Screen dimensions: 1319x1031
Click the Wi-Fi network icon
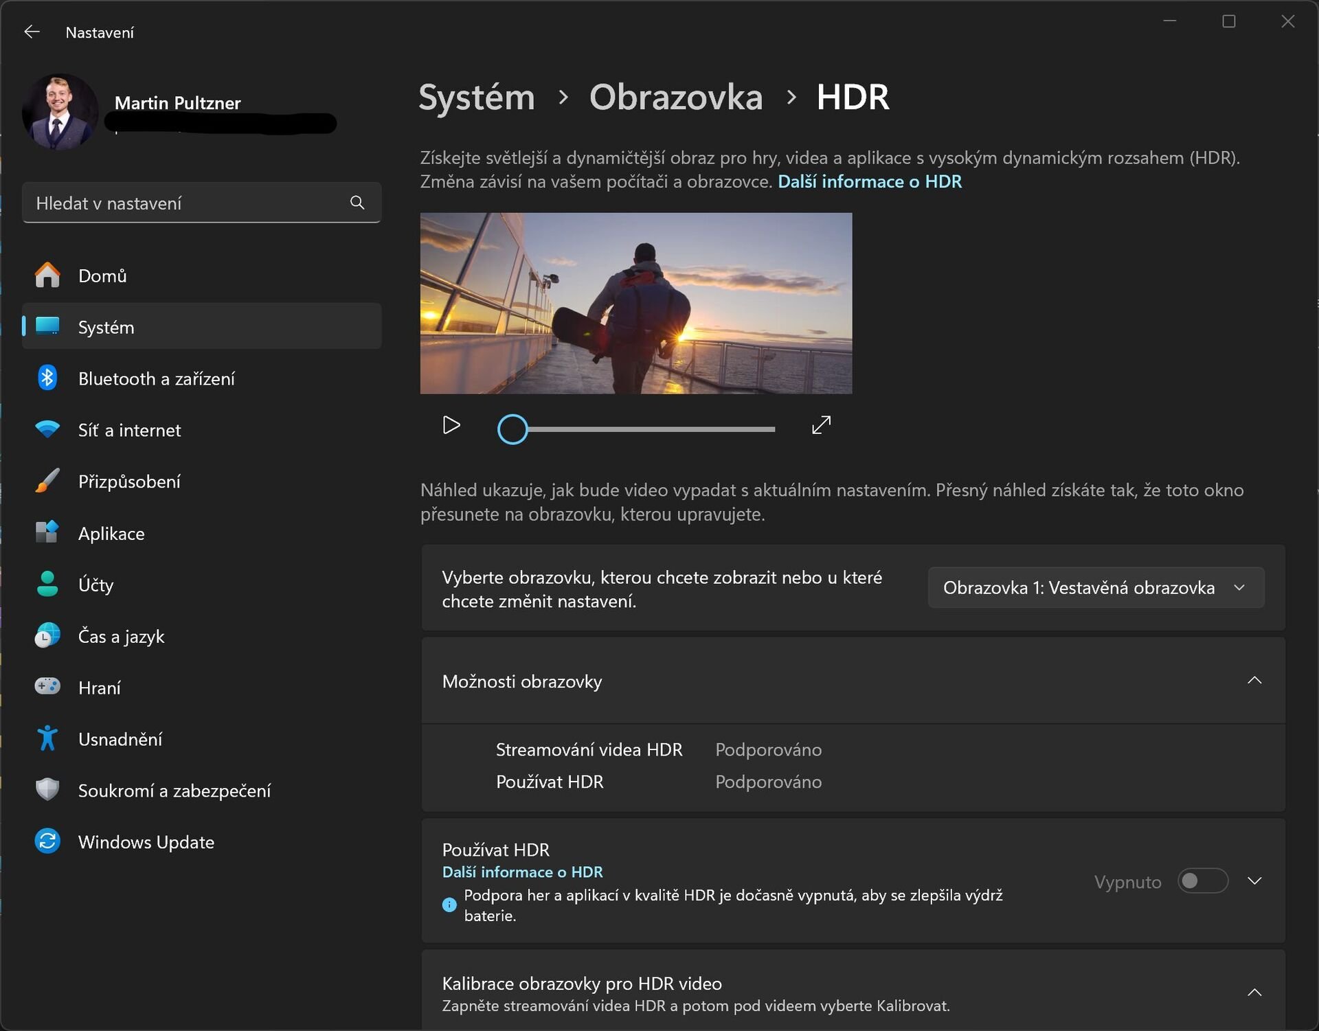tap(47, 430)
